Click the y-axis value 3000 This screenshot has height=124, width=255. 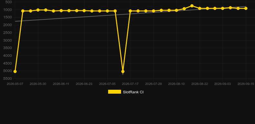point(8,40)
